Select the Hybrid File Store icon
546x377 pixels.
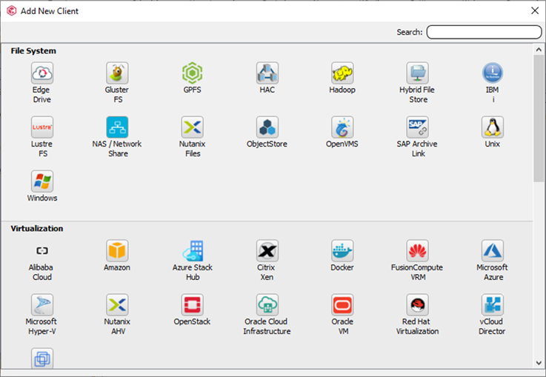tap(418, 73)
